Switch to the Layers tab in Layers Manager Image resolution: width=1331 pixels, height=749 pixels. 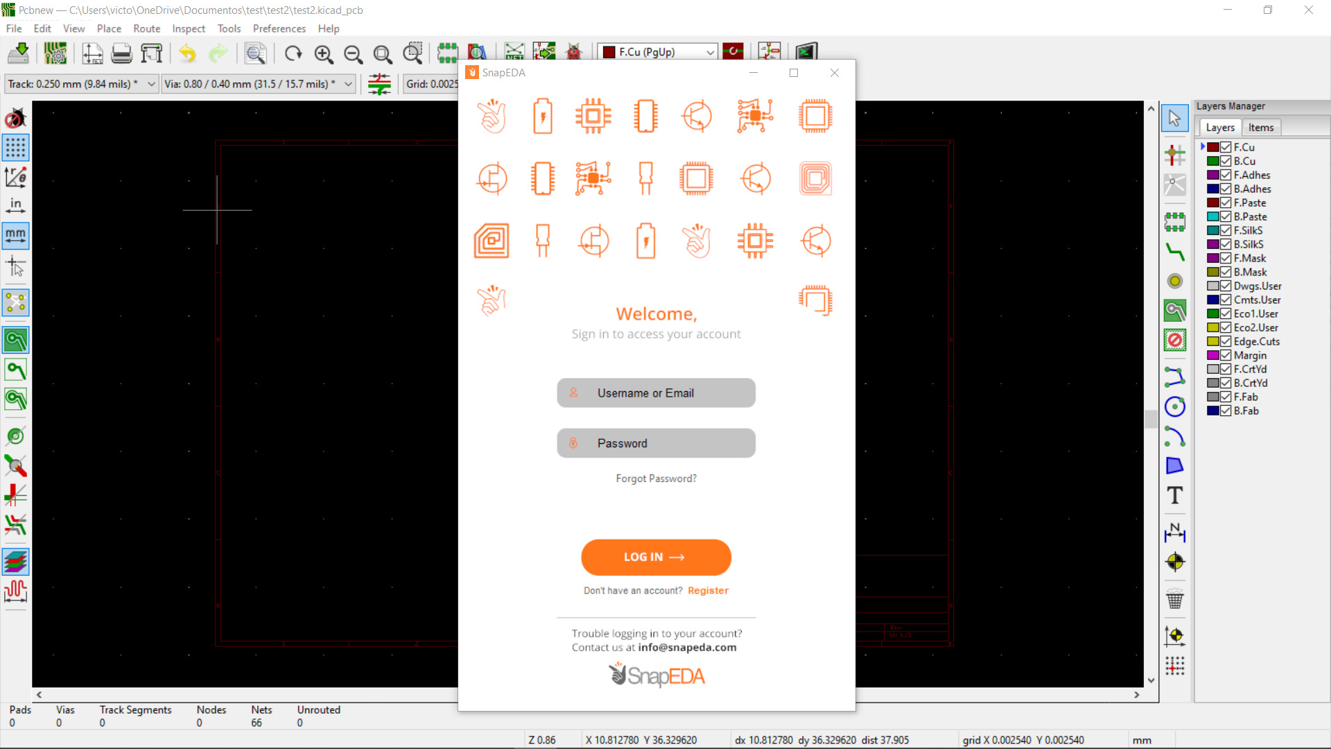pyautogui.click(x=1220, y=128)
